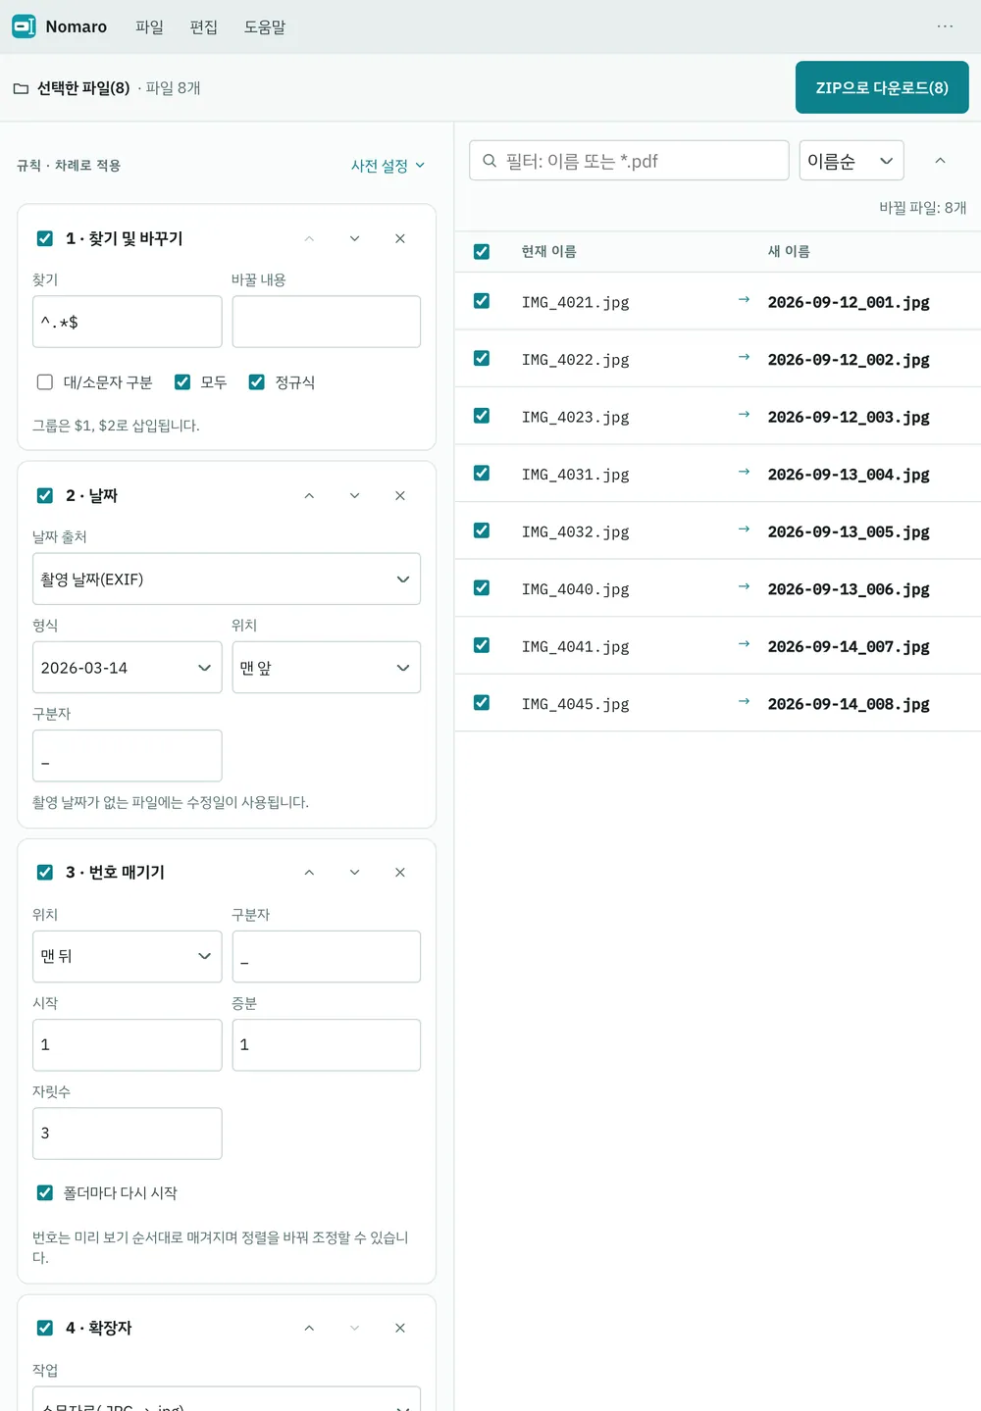Screen dimensions: 981x1411
Task: Click the 바꿀 내용 input field
Action: (x=327, y=322)
